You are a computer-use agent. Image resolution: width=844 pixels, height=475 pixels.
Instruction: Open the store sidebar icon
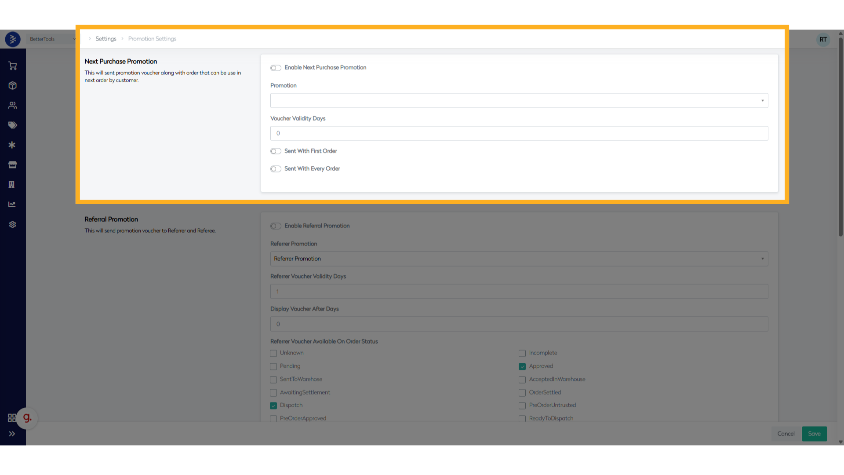12,165
